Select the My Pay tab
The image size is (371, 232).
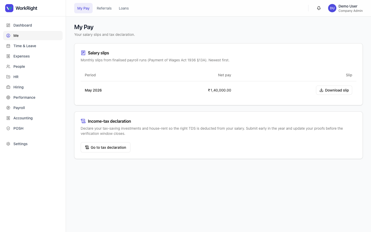pyautogui.click(x=83, y=8)
